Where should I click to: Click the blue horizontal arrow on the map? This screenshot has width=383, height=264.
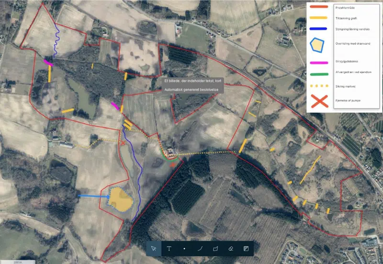(x=93, y=196)
